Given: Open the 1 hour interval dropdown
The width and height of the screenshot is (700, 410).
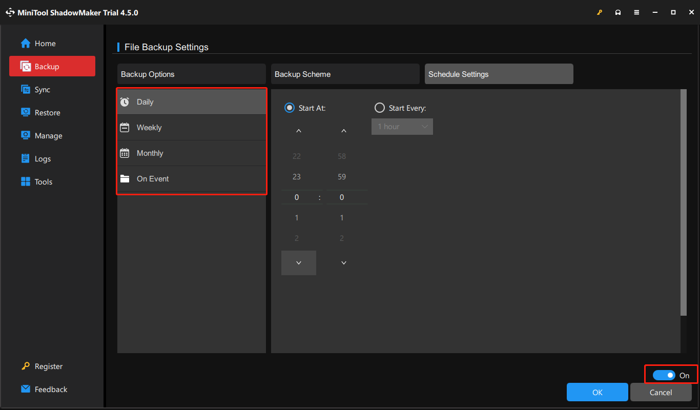Looking at the screenshot, I should pyautogui.click(x=402, y=127).
